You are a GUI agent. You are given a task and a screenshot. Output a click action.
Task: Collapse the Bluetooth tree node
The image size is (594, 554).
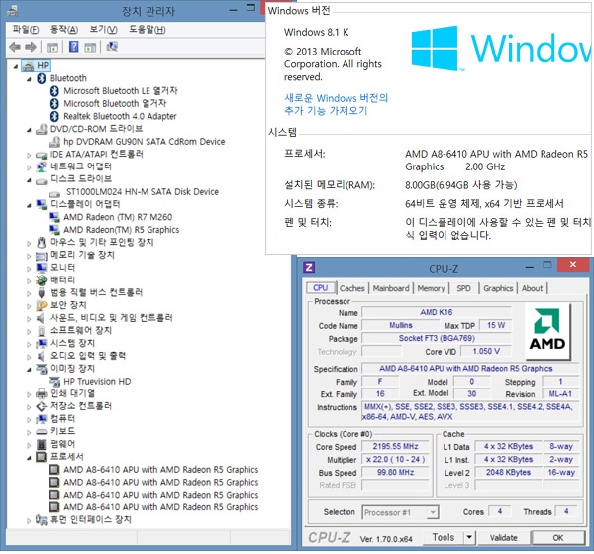pos(29,79)
